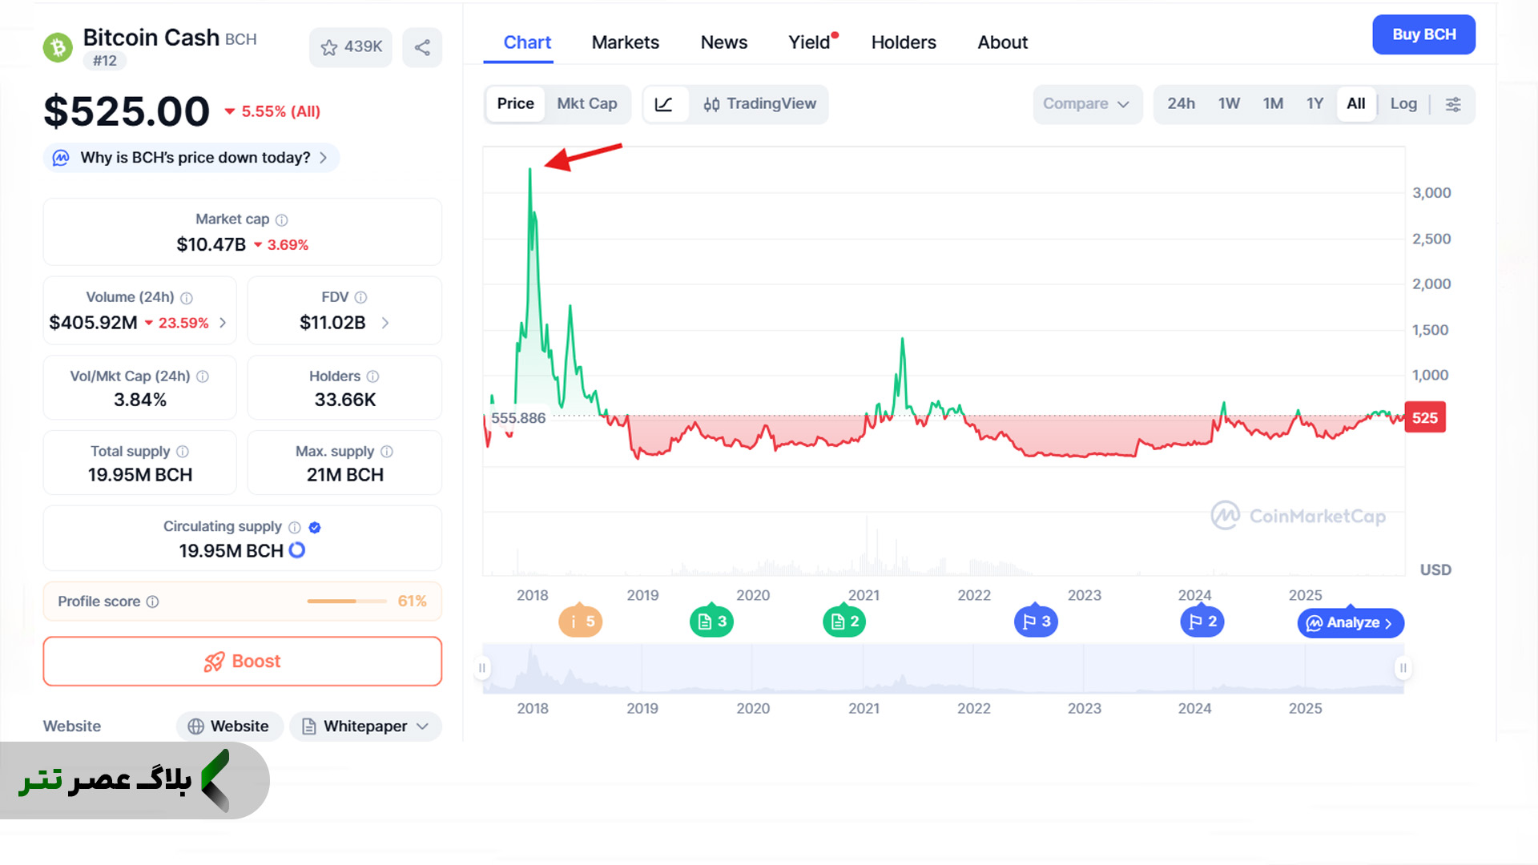1538x865 pixels.
Task: Open Total supply info icon
Action: (x=183, y=452)
